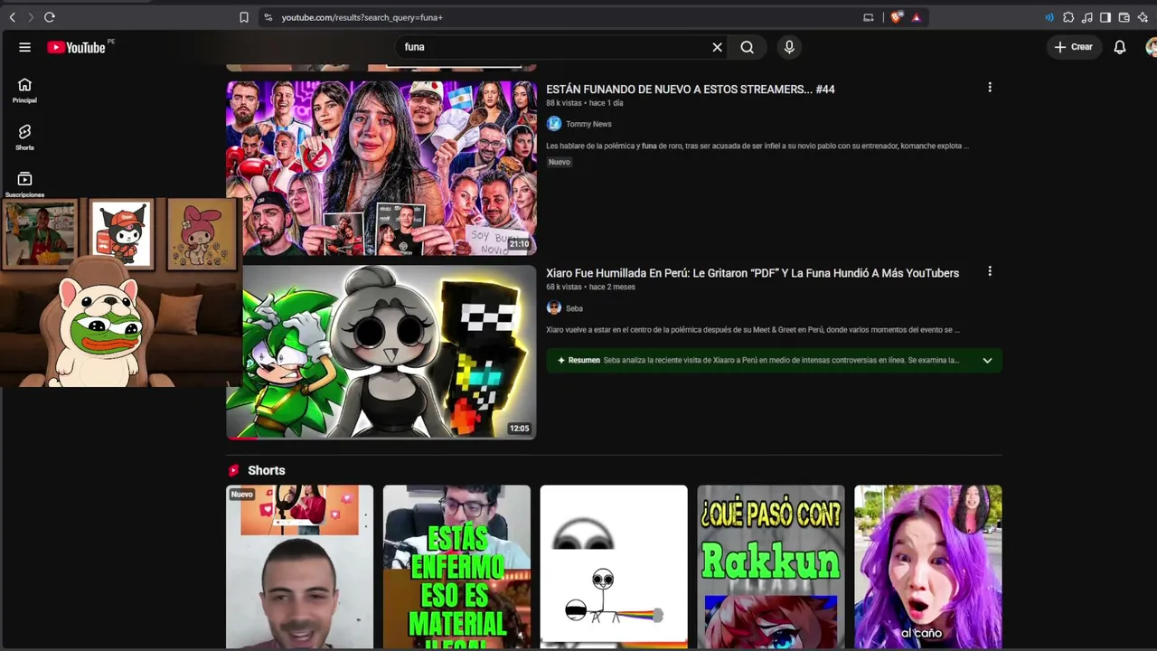Click the red Shorts section icon

click(233, 470)
